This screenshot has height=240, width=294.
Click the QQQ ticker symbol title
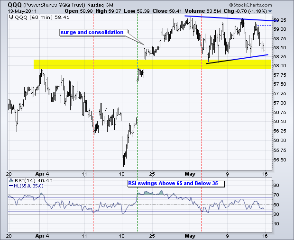tap(15, 5)
